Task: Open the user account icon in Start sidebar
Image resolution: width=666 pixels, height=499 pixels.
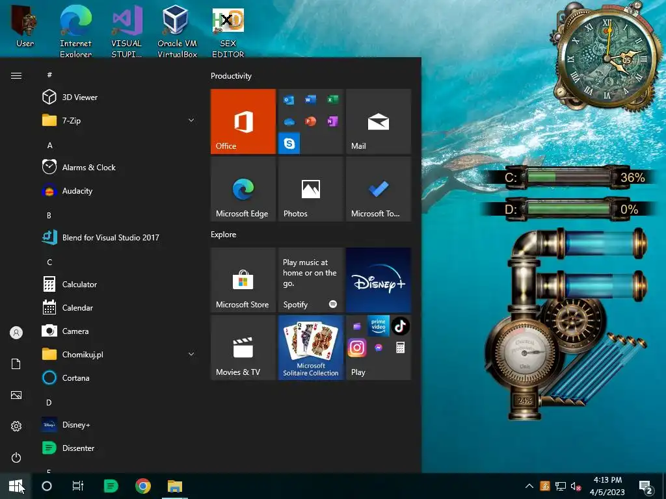Action: [16, 333]
